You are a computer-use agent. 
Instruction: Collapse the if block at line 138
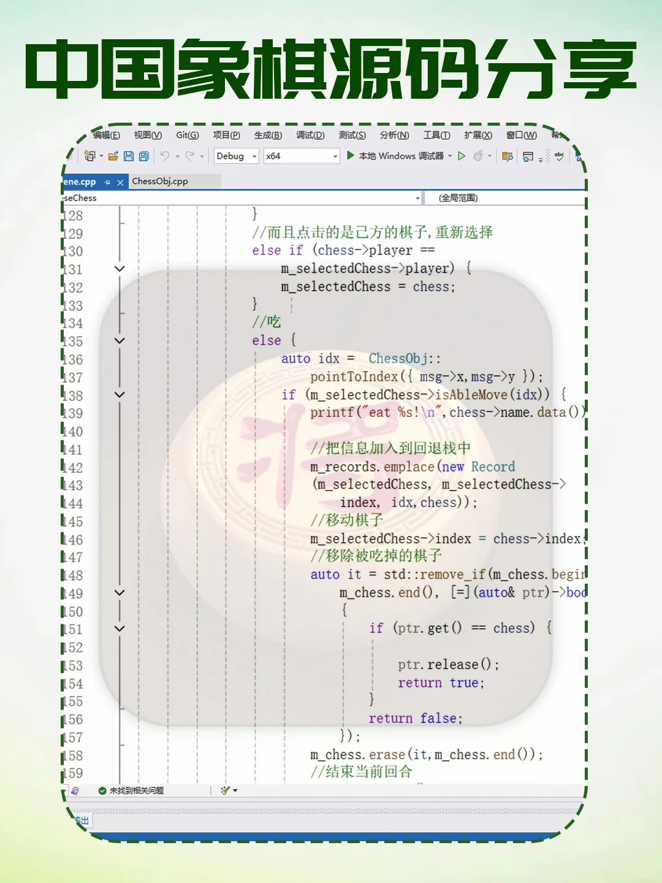pyautogui.click(x=120, y=394)
